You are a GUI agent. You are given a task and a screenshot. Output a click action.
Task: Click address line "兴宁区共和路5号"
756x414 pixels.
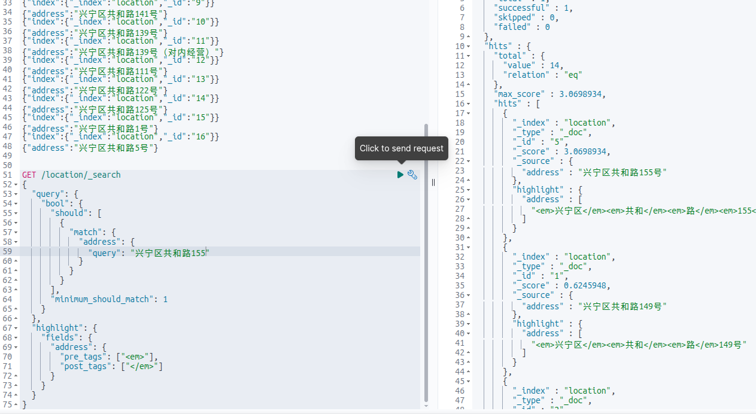[x=90, y=148]
